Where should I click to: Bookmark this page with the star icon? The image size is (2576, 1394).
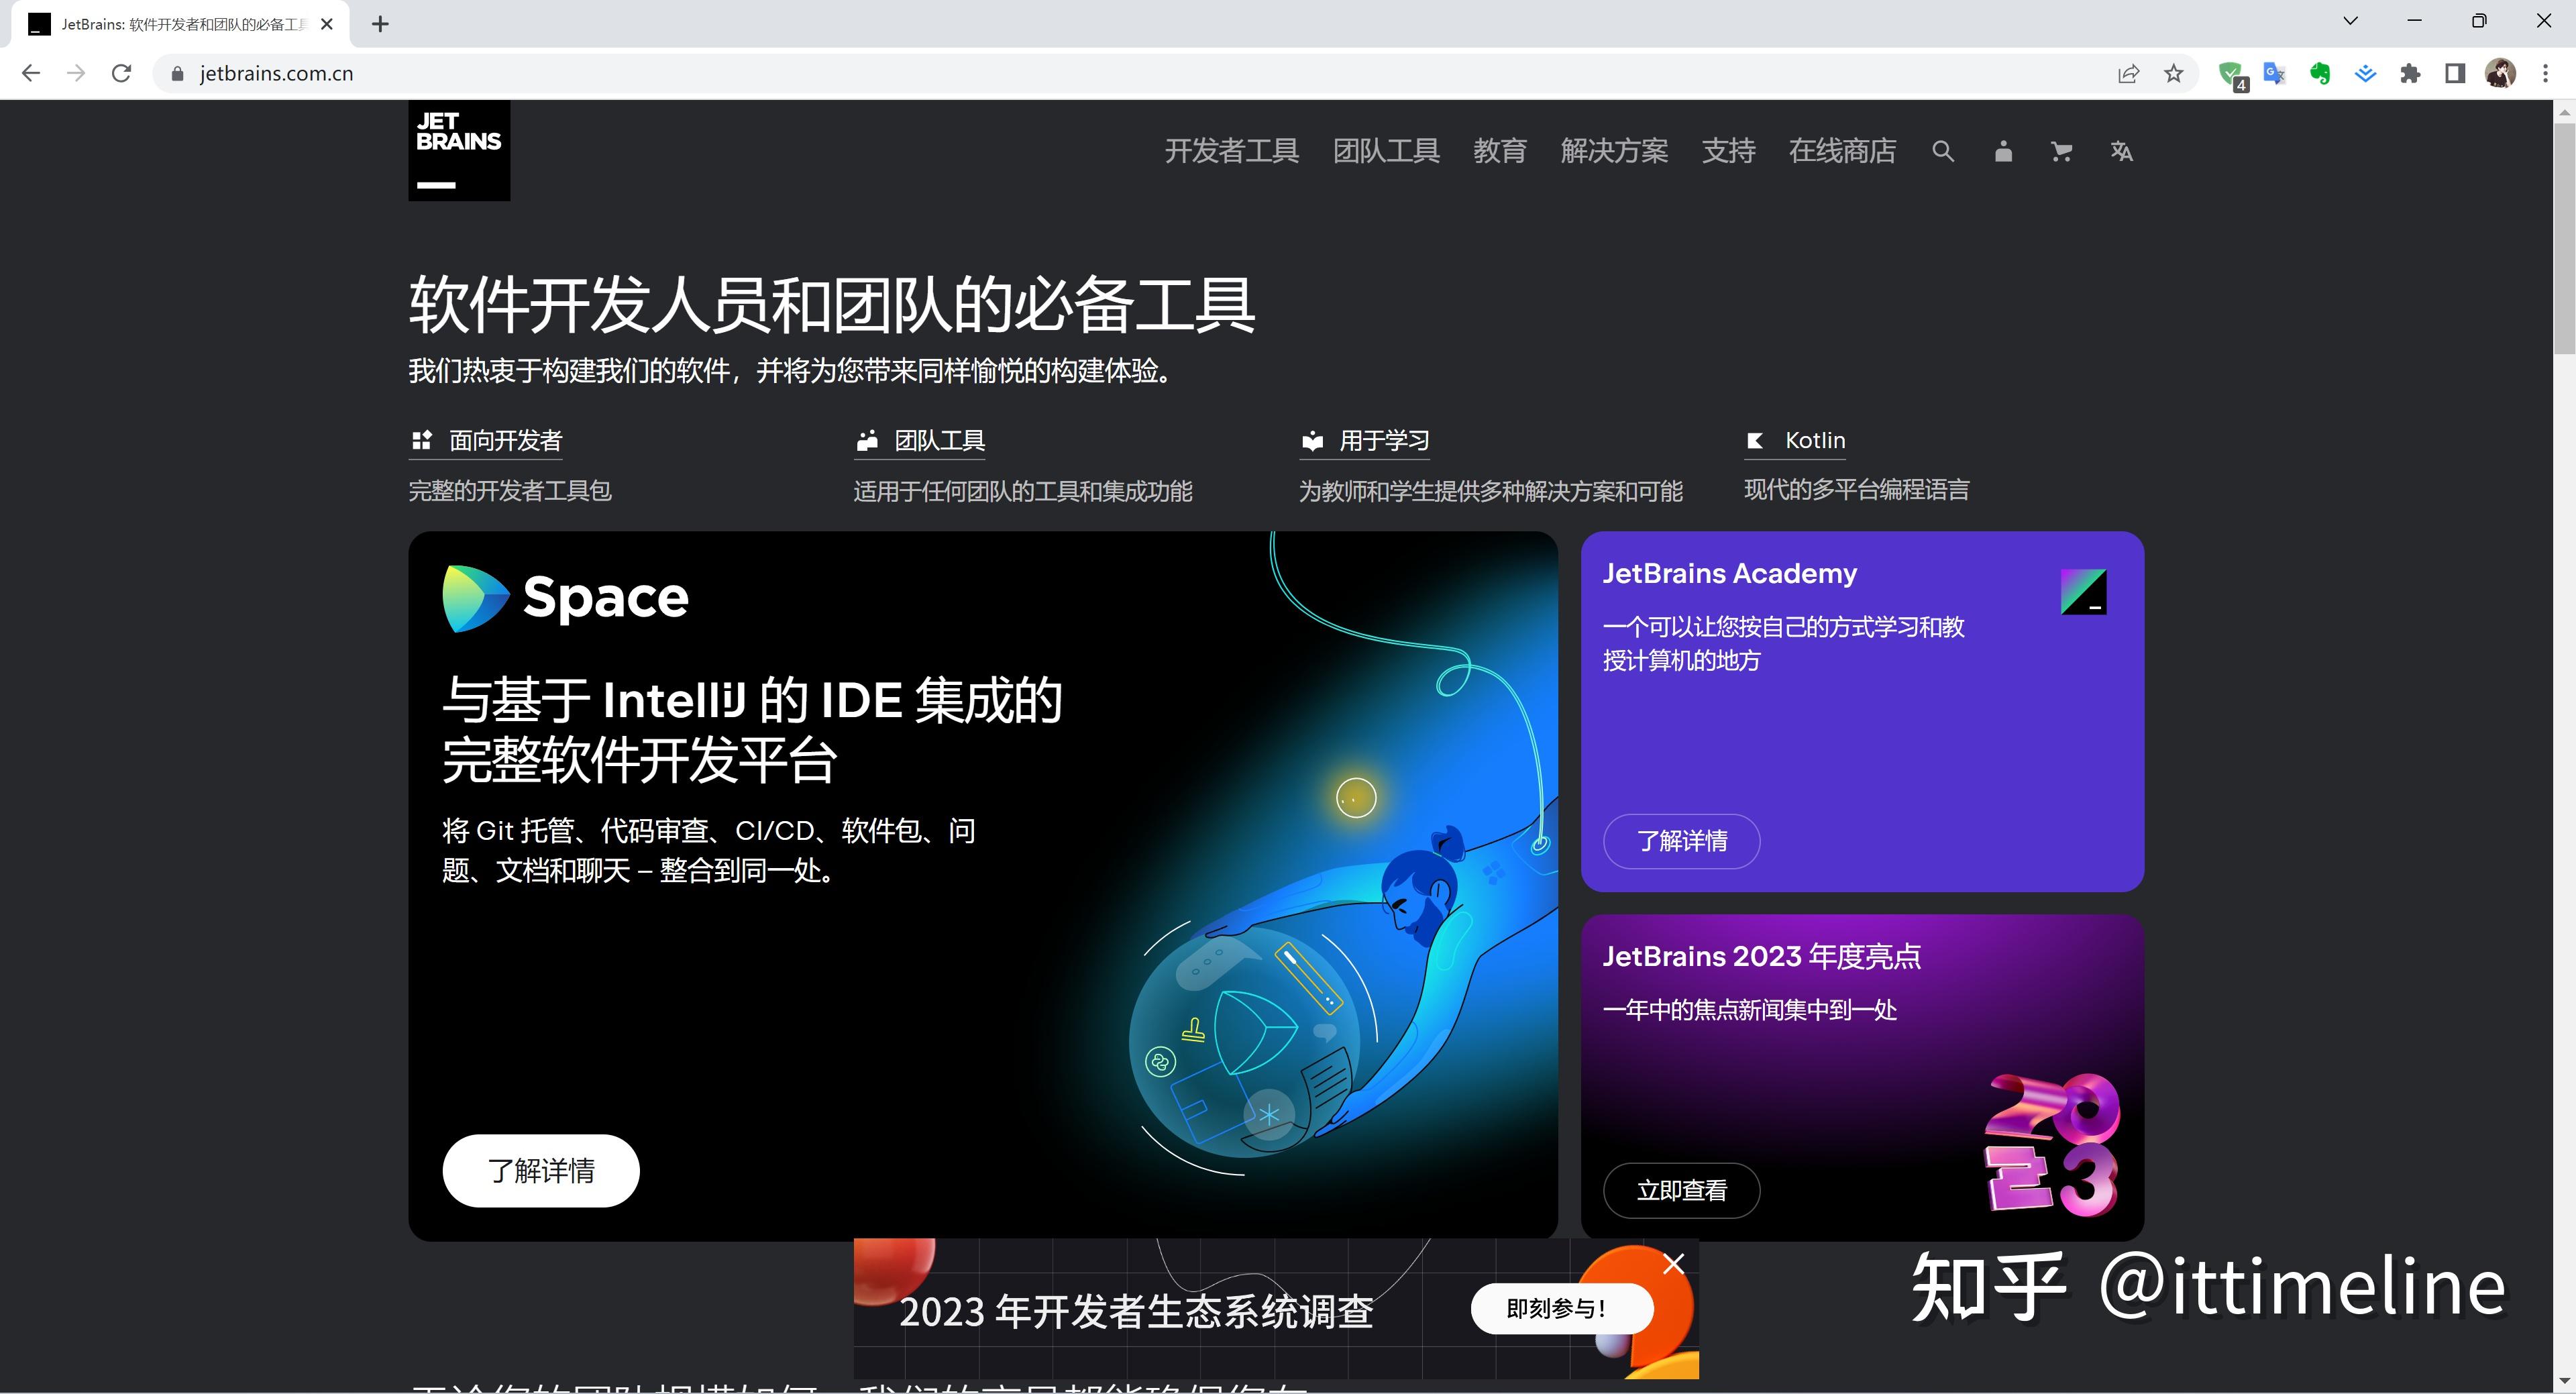tap(2173, 73)
